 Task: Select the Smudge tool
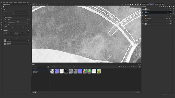1,15
